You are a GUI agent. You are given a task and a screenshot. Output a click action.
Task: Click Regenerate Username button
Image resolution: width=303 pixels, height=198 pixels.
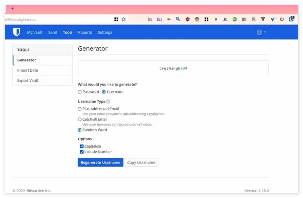point(100,163)
